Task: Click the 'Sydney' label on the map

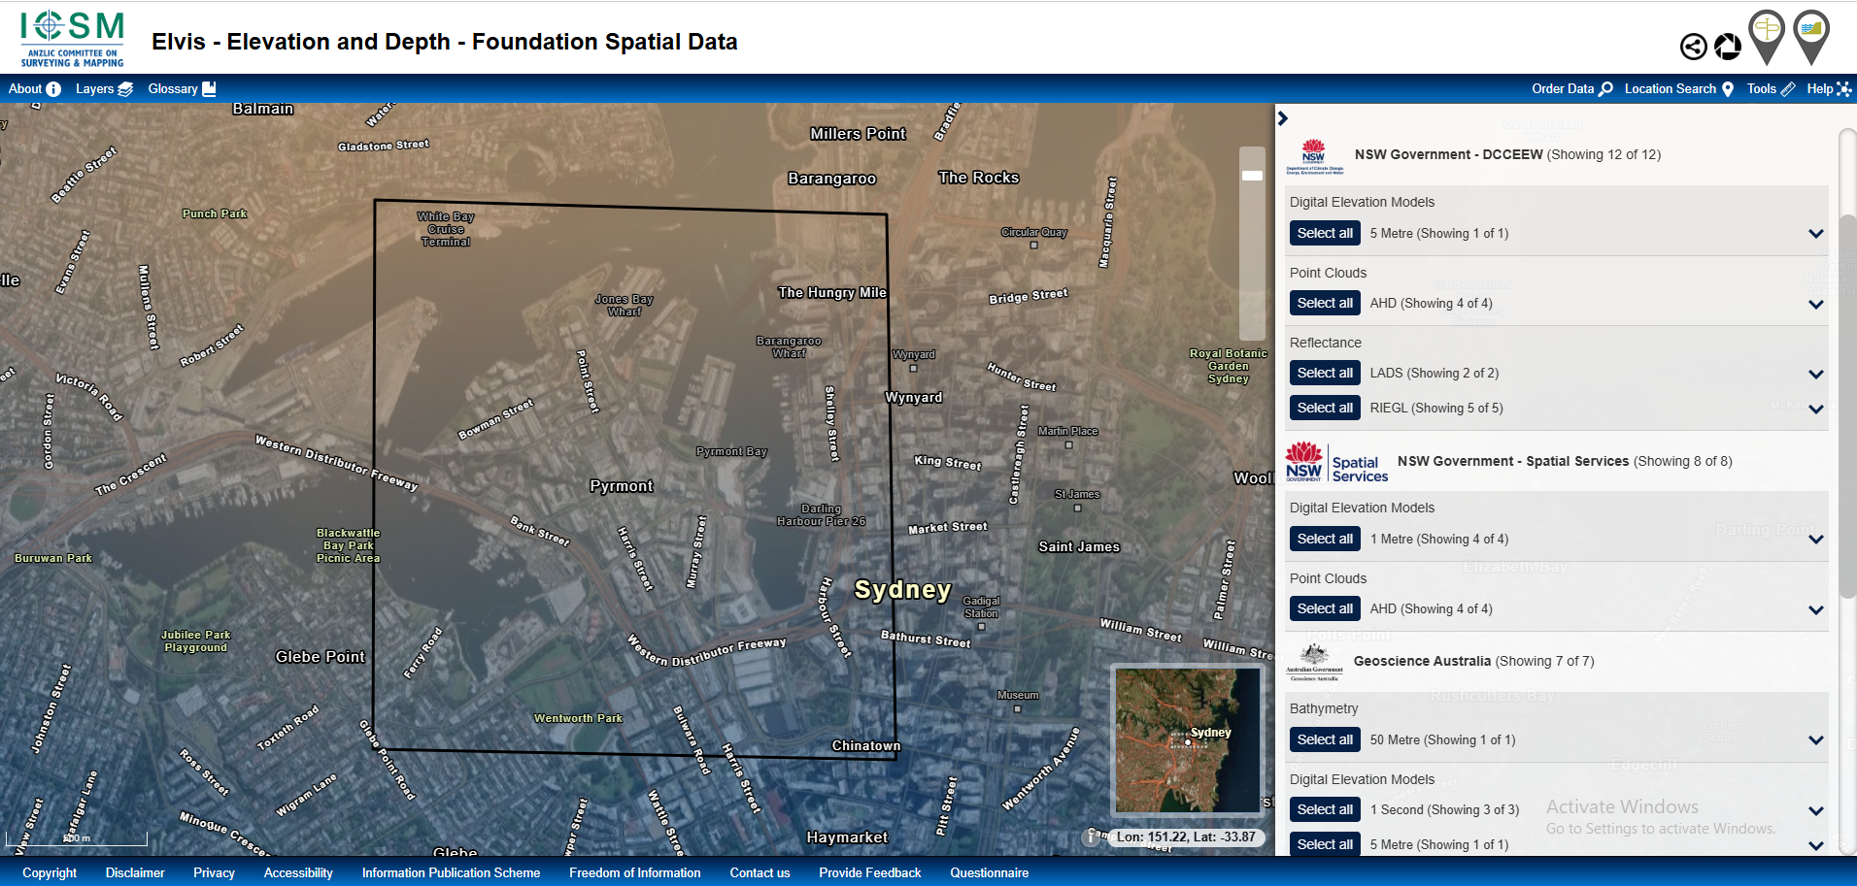Action: click(x=902, y=589)
